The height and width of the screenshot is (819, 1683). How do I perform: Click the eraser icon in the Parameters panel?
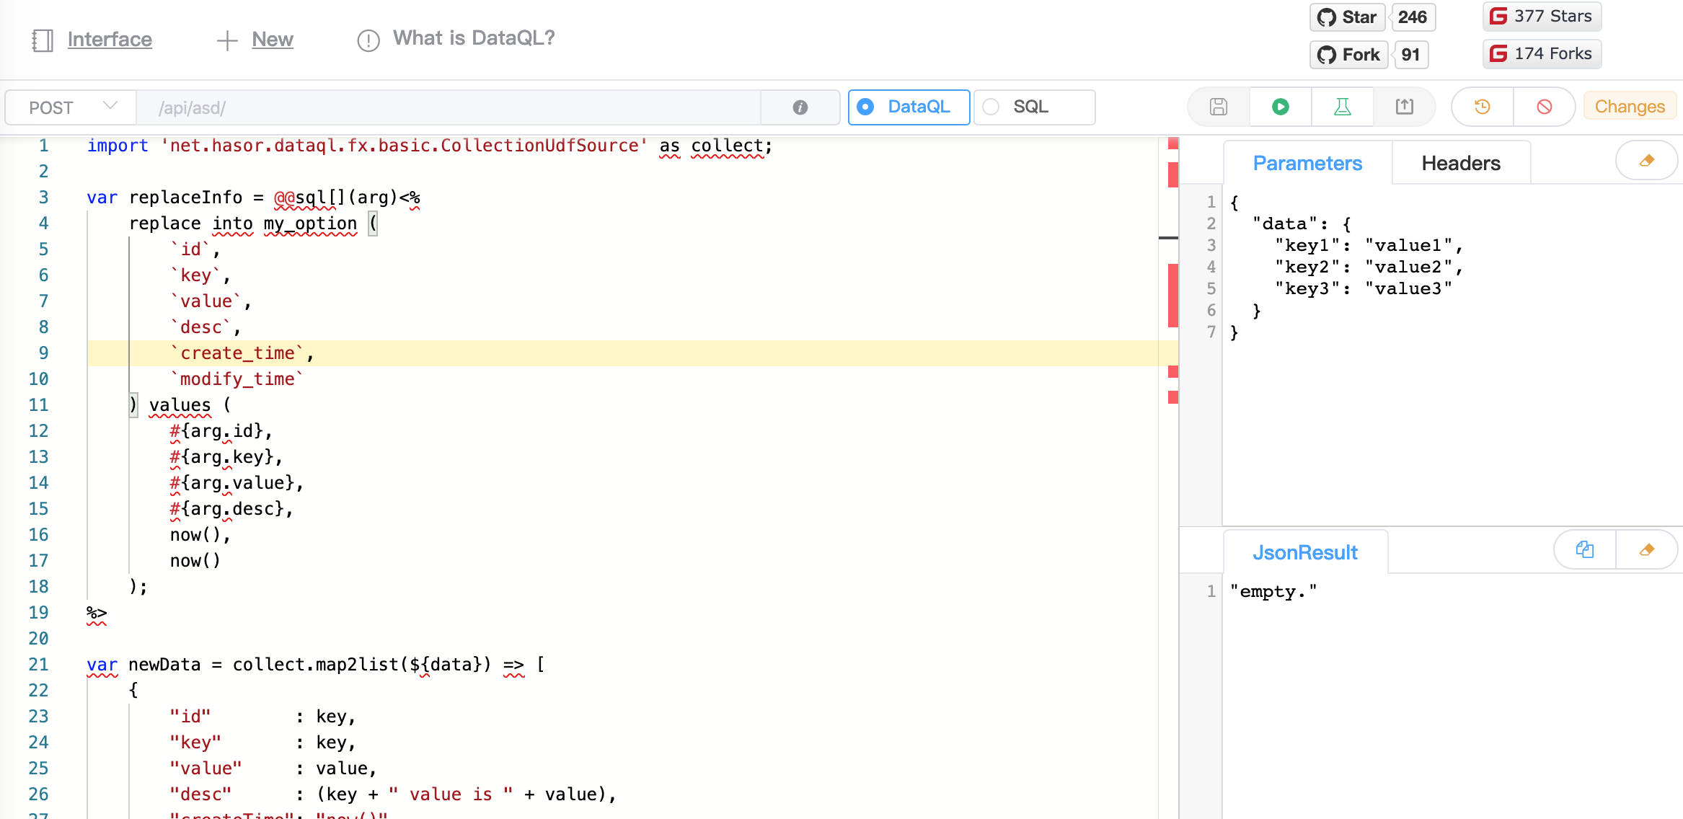pyautogui.click(x=1646, y=161)
